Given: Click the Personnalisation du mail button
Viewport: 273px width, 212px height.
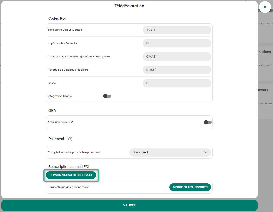Looking at the screenshot, I should tap(71, 175).
